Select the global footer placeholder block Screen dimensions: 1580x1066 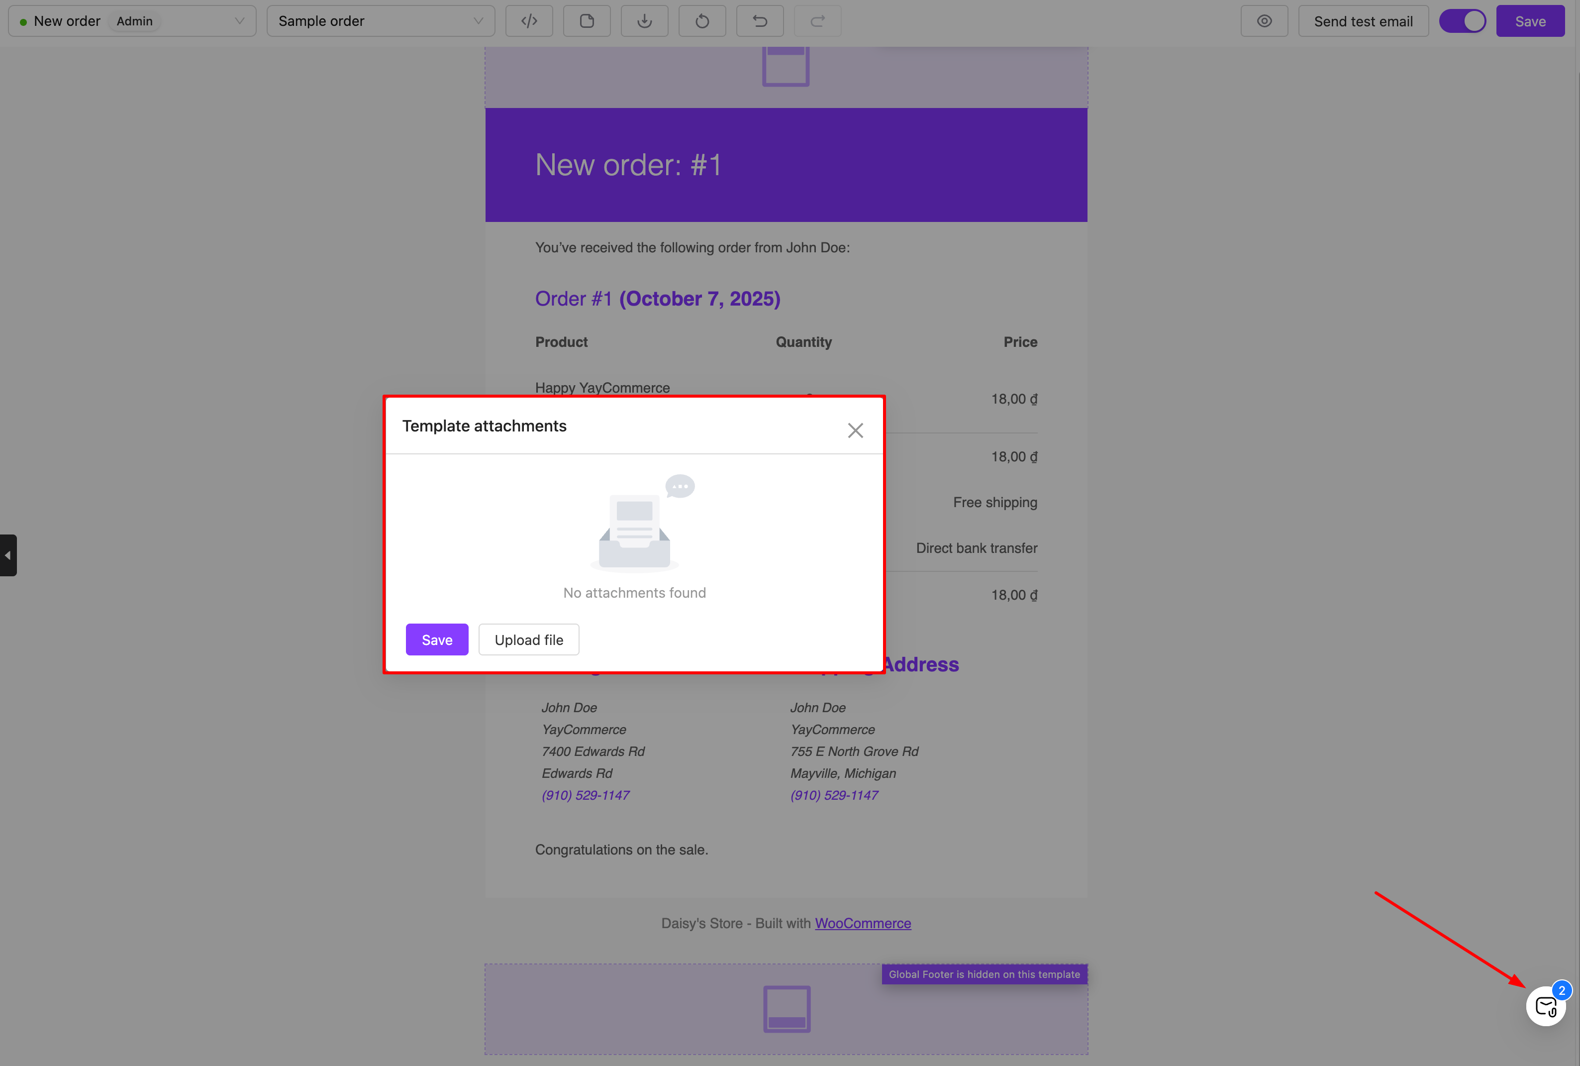tap(786, 1010)
